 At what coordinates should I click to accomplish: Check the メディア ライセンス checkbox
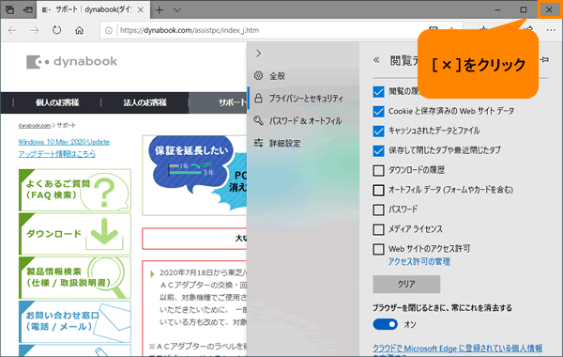[x=378, y=229]
